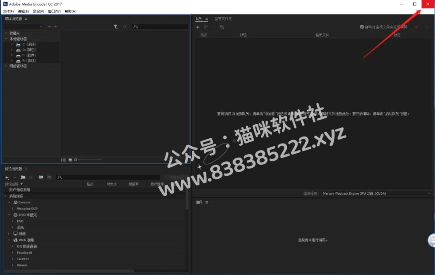Click the Export Presets icon
This screenshot has width=435, height=275.
click(49, 177)
